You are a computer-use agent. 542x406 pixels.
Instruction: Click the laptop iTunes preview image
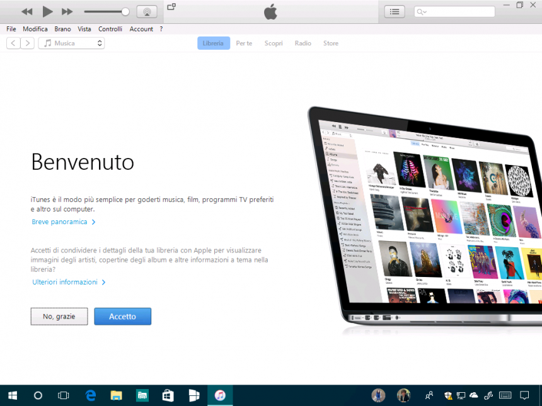pyautogui.click(x=425, y=217)
